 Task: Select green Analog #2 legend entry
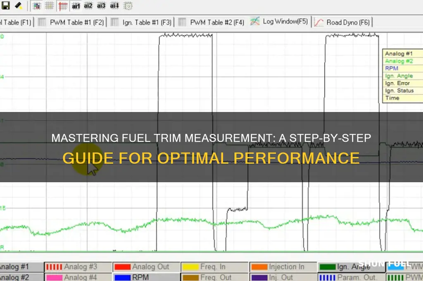(399, 61)
